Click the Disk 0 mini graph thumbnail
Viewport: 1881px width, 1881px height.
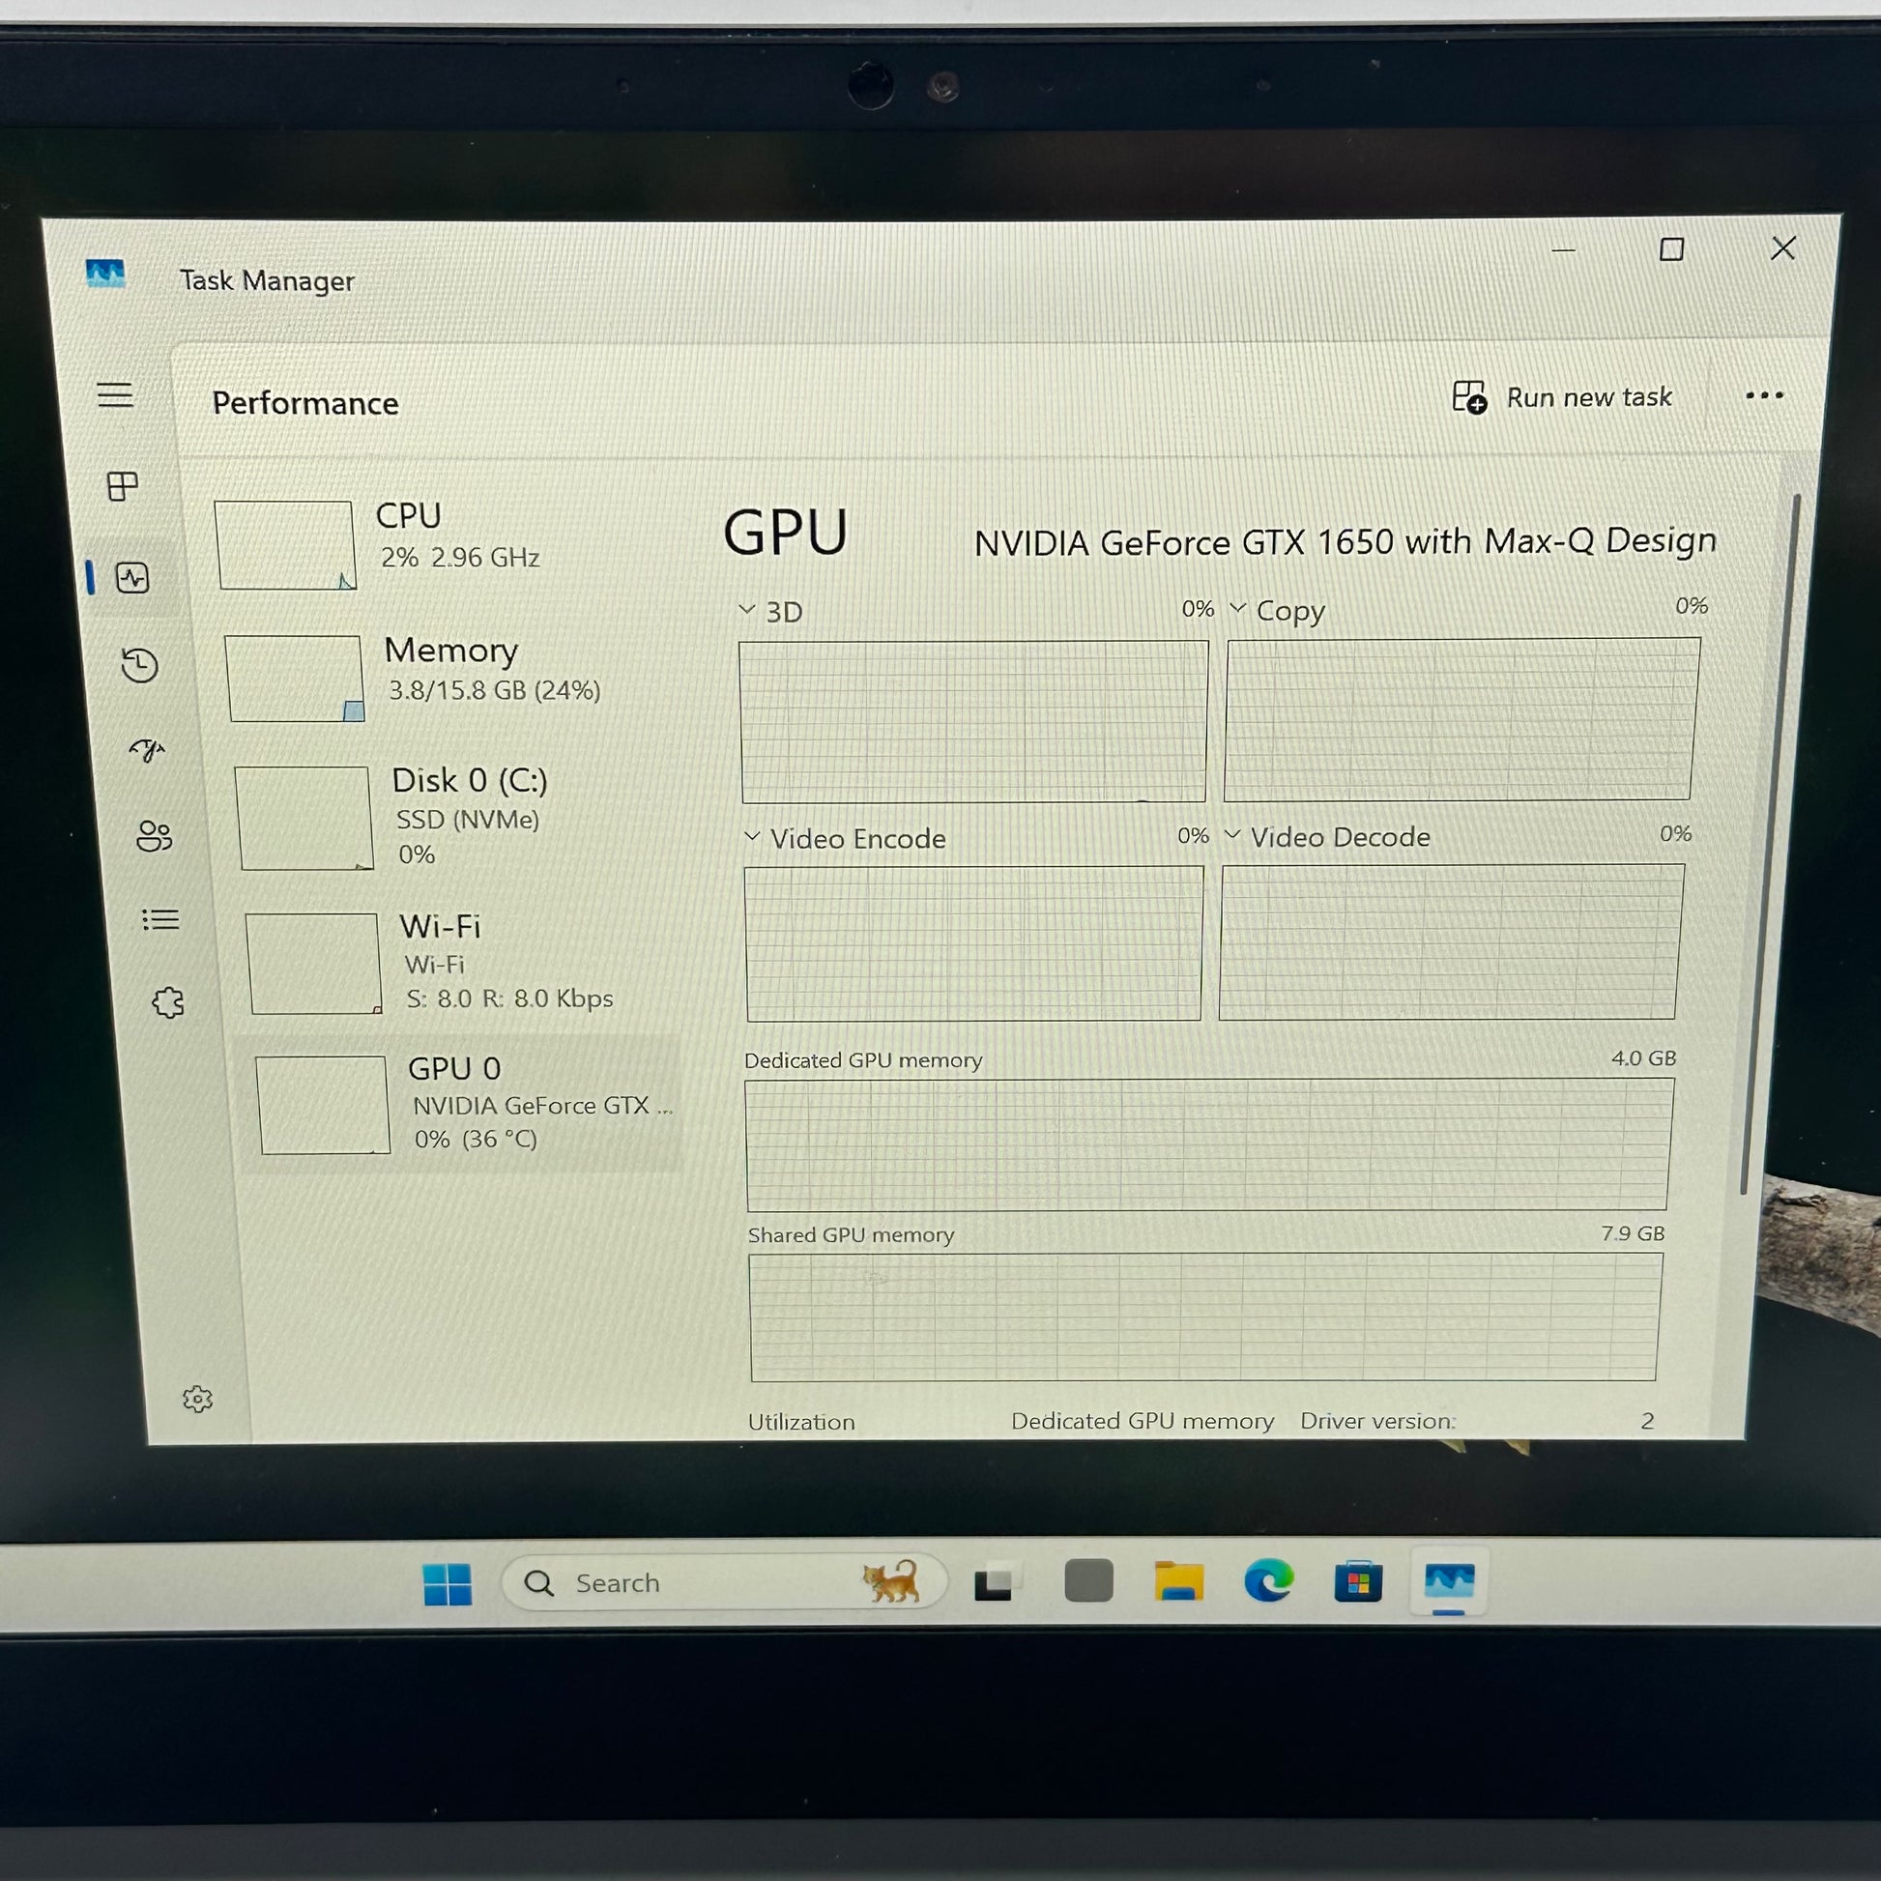[x=304, y=818]
